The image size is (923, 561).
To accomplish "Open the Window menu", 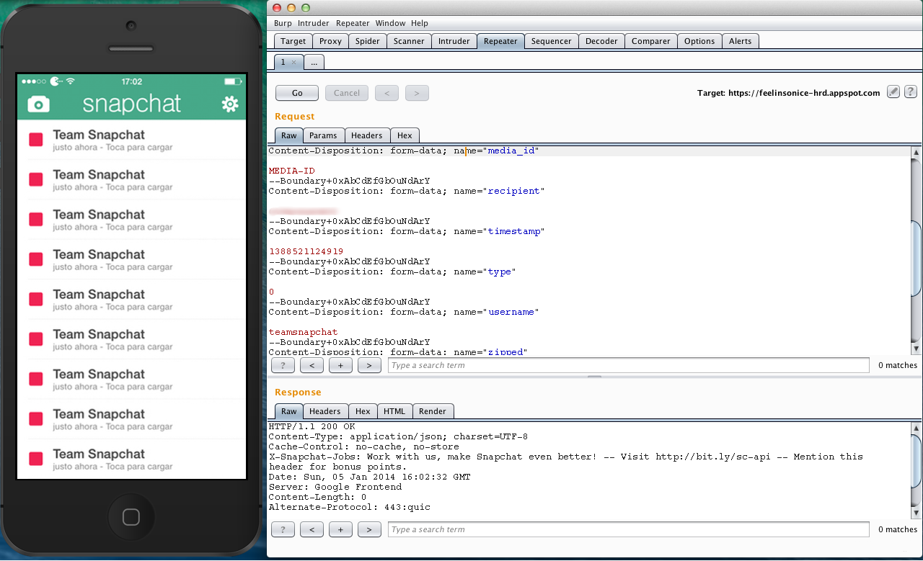I will (x=390, y=23).
